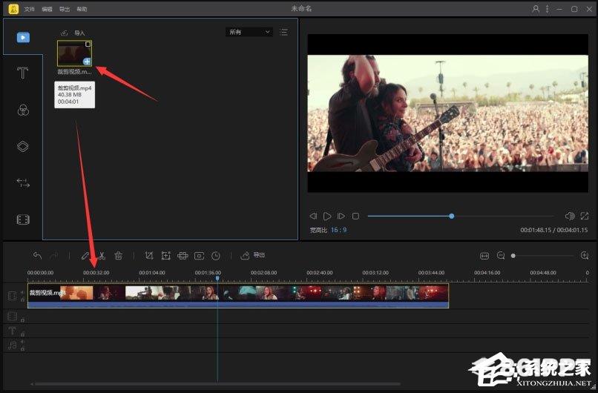Screen dimensions: 598x393
Task: Open the film strip elements tab in sidebar
Action: click(x=23, y=219)
